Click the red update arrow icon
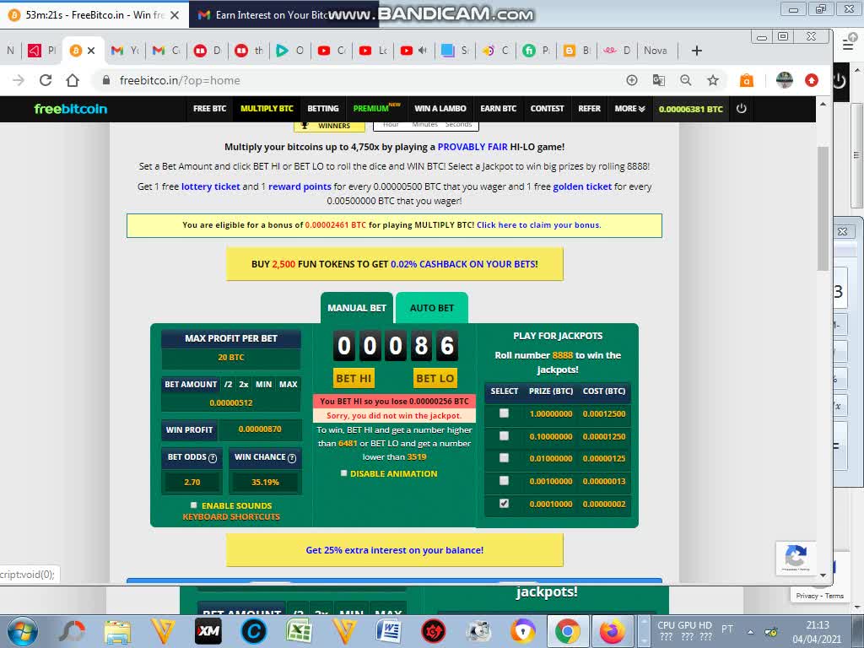The image size is (864, 648). pyautogui.click(x=811, y=80)
